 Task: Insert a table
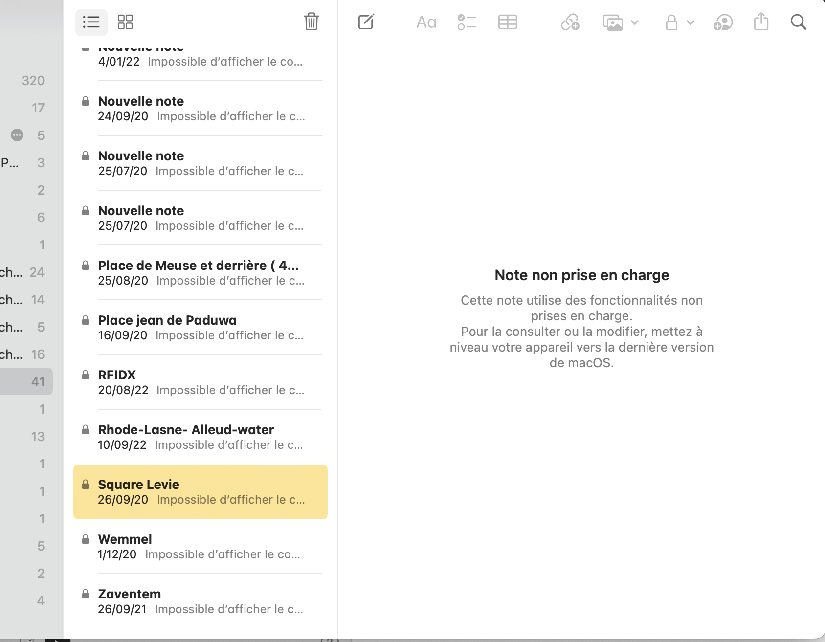[x=508, y=22]
